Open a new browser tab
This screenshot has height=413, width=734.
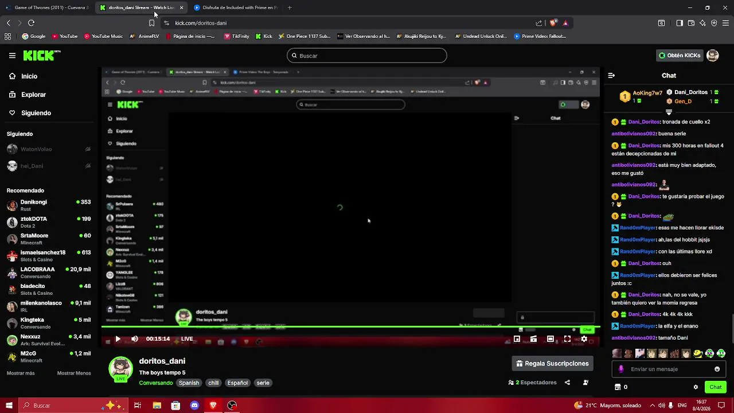pos(290,7)
